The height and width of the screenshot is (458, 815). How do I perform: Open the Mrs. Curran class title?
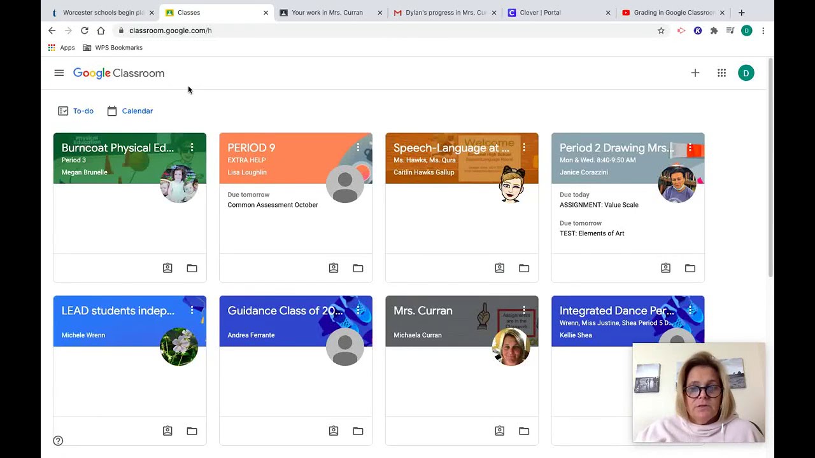[x=423, y=310]
